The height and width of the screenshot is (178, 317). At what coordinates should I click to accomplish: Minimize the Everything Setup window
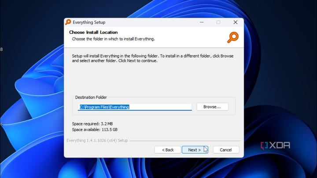click(x=202, y=22)
